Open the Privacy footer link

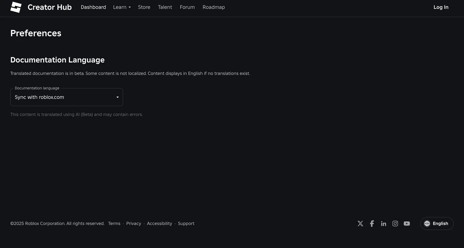click(x=134, y=224)
